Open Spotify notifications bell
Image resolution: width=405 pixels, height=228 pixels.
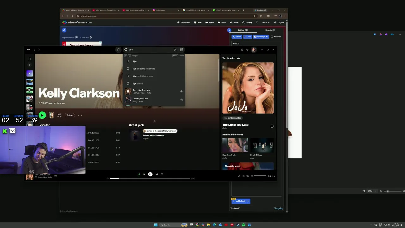pyautogui.click(x=242, y=50)
